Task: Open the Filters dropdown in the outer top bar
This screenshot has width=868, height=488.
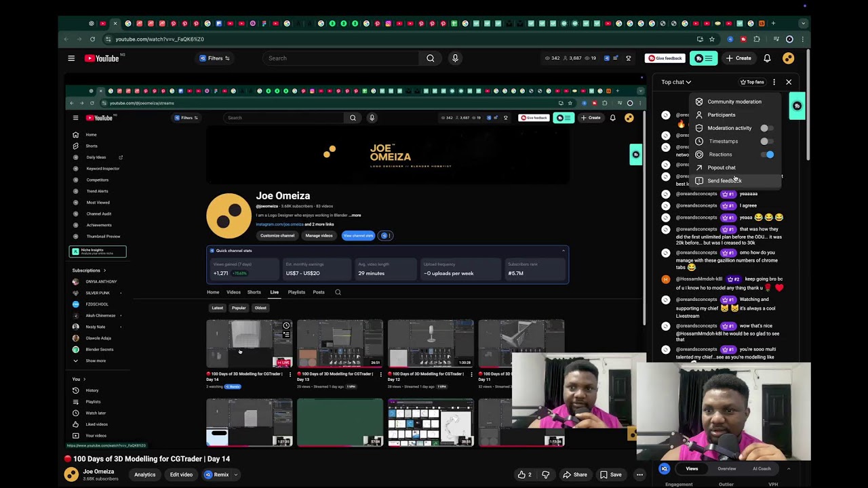Action: 214,58
